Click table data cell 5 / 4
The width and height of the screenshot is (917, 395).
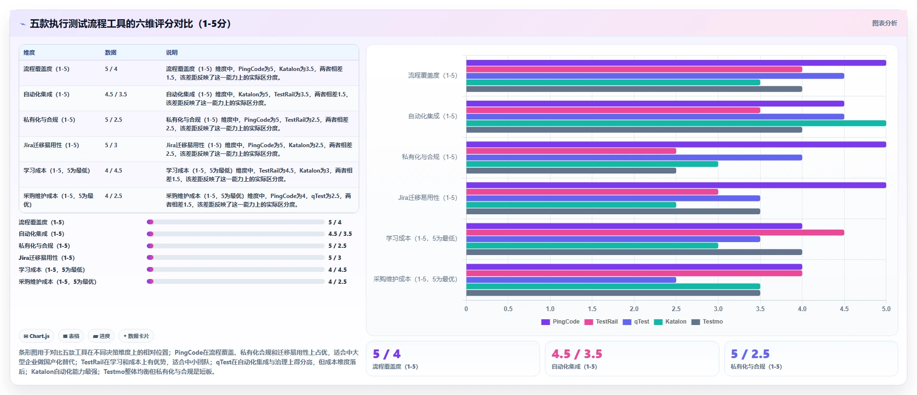coord(111,69)
